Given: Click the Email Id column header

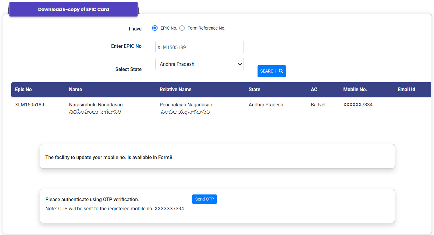Looking at the screenshot, I should [406, 89].
